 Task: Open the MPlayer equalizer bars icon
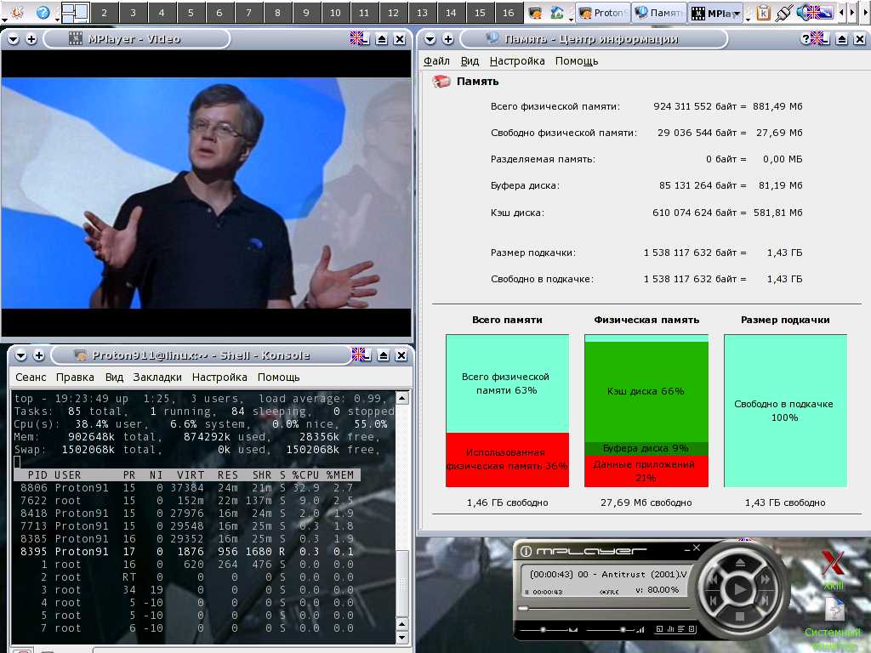[670, 629]
